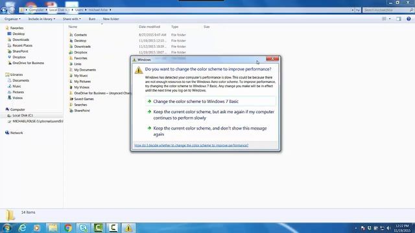
Task: Select the SharePoint folder in file list
Action: (82, 111)
